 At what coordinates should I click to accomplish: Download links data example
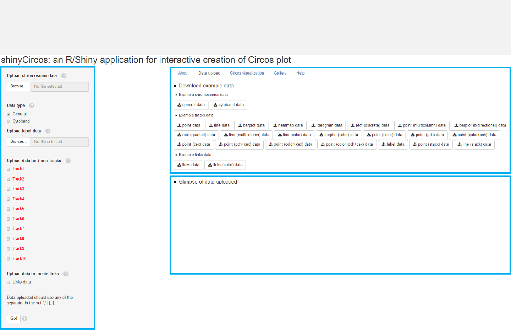click(x=188, y=165)
